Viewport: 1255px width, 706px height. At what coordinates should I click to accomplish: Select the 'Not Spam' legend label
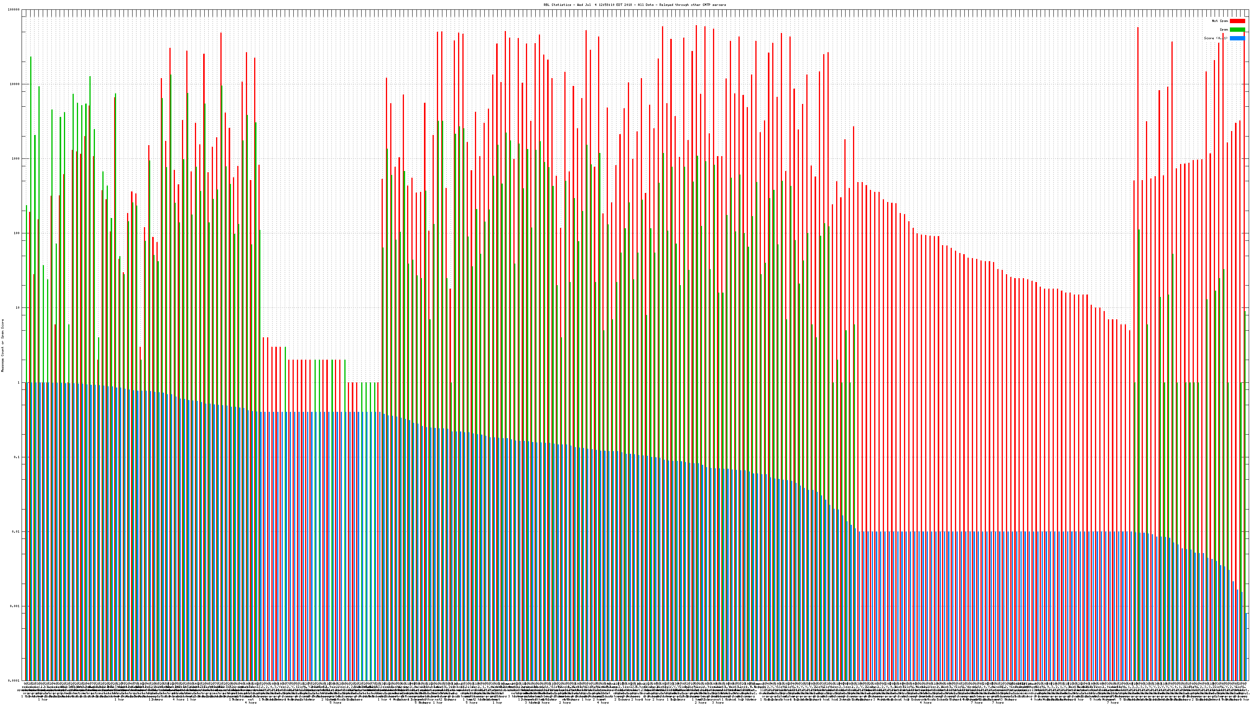pyautogui.click(x=1220, y=21)
